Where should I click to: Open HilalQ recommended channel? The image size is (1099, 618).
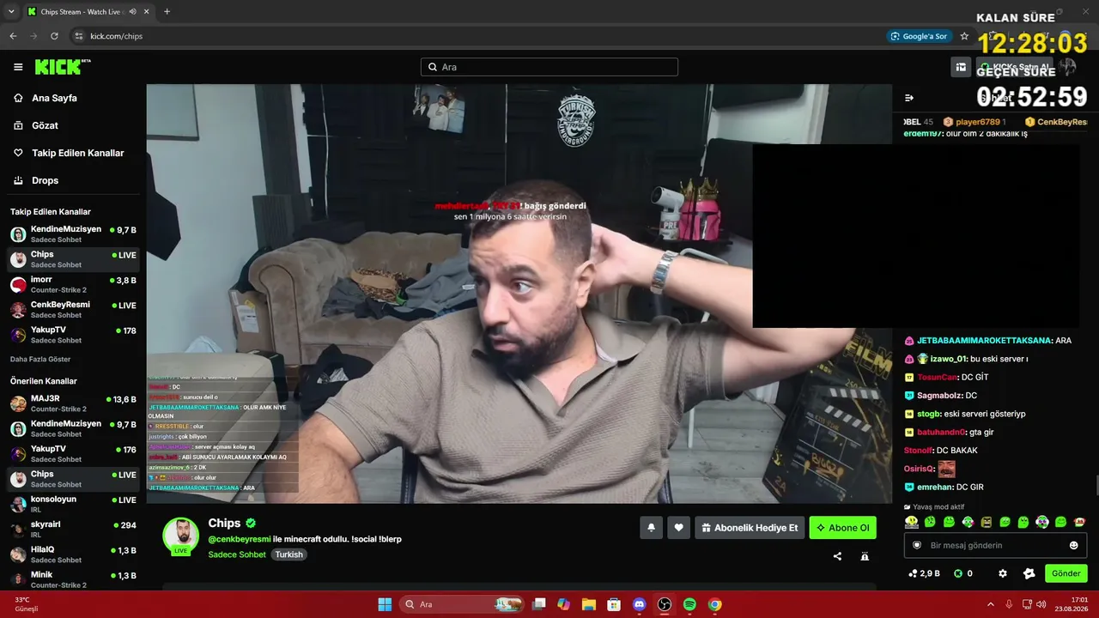click(73, 554)
